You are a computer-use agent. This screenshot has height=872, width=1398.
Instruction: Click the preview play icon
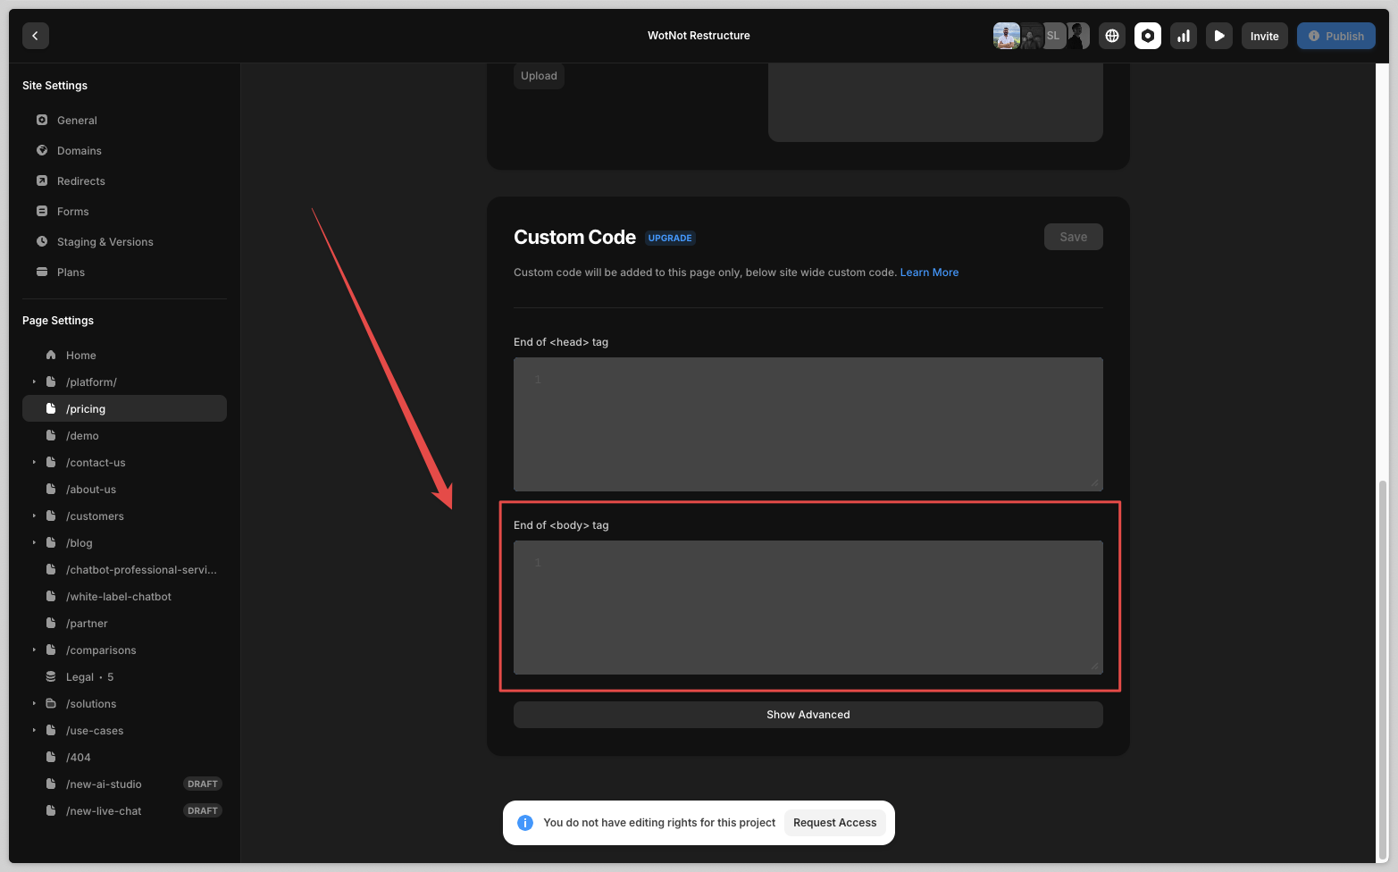tap(1219, 36)
